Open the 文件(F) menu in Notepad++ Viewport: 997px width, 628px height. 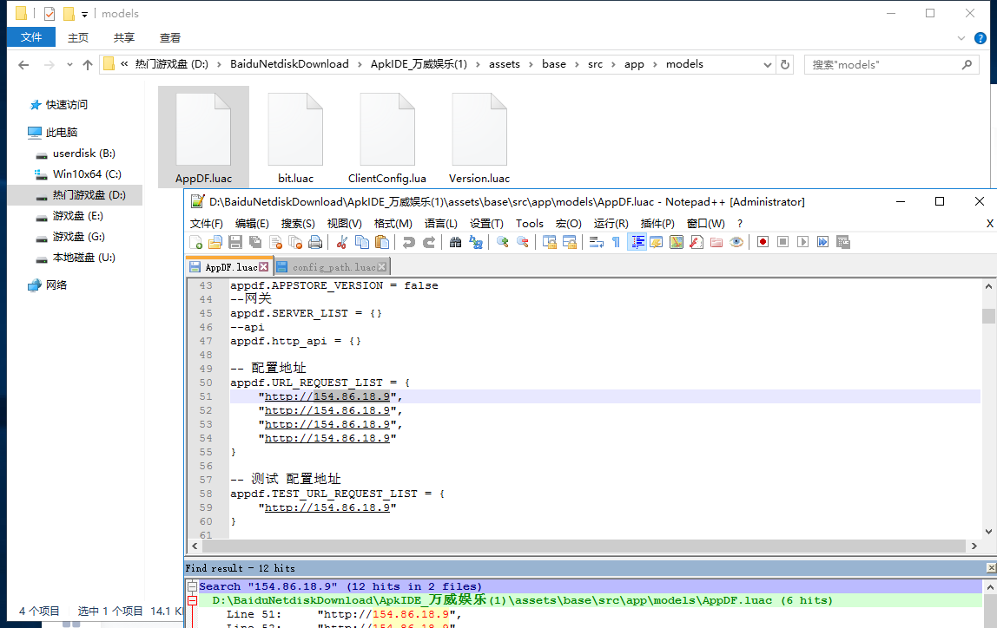[207, 224]
